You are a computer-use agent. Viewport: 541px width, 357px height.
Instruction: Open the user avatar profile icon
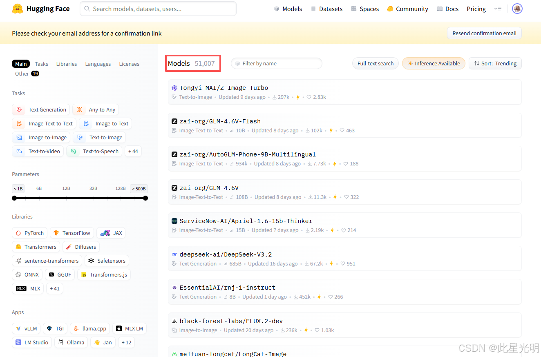tap(517, 9)
